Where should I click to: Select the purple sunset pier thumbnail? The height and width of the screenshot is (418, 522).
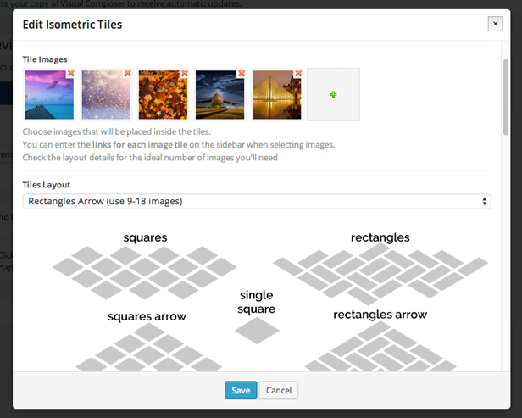49,95
